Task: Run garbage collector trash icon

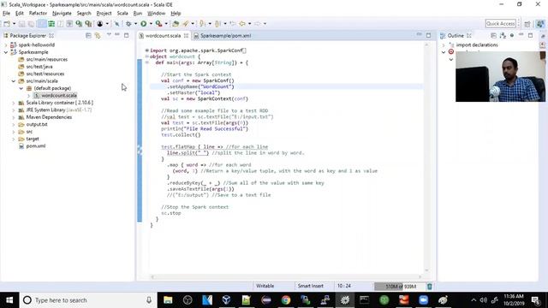Action: coord(430,287)
